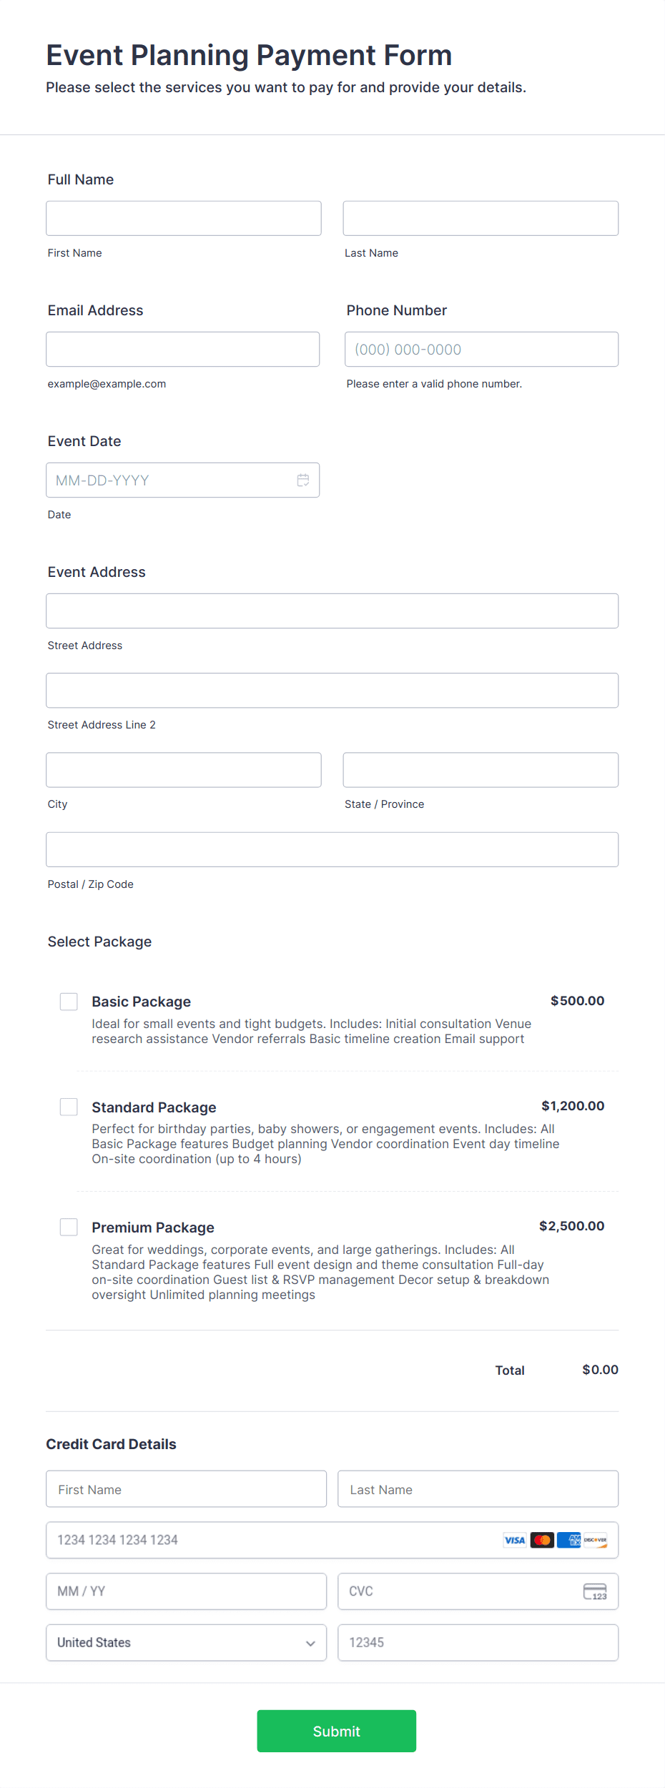Click the Last Name field under Full Name

pyautogui.click(x=480, y=218)
